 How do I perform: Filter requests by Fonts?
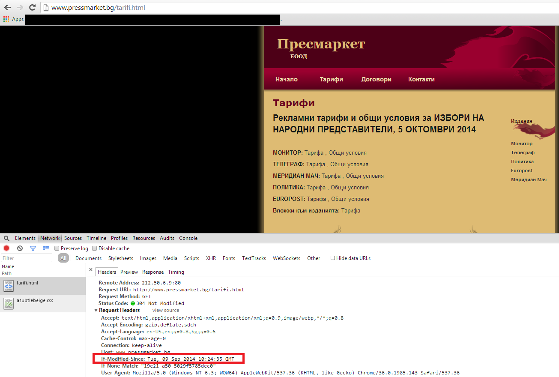[x=229, y=258]
